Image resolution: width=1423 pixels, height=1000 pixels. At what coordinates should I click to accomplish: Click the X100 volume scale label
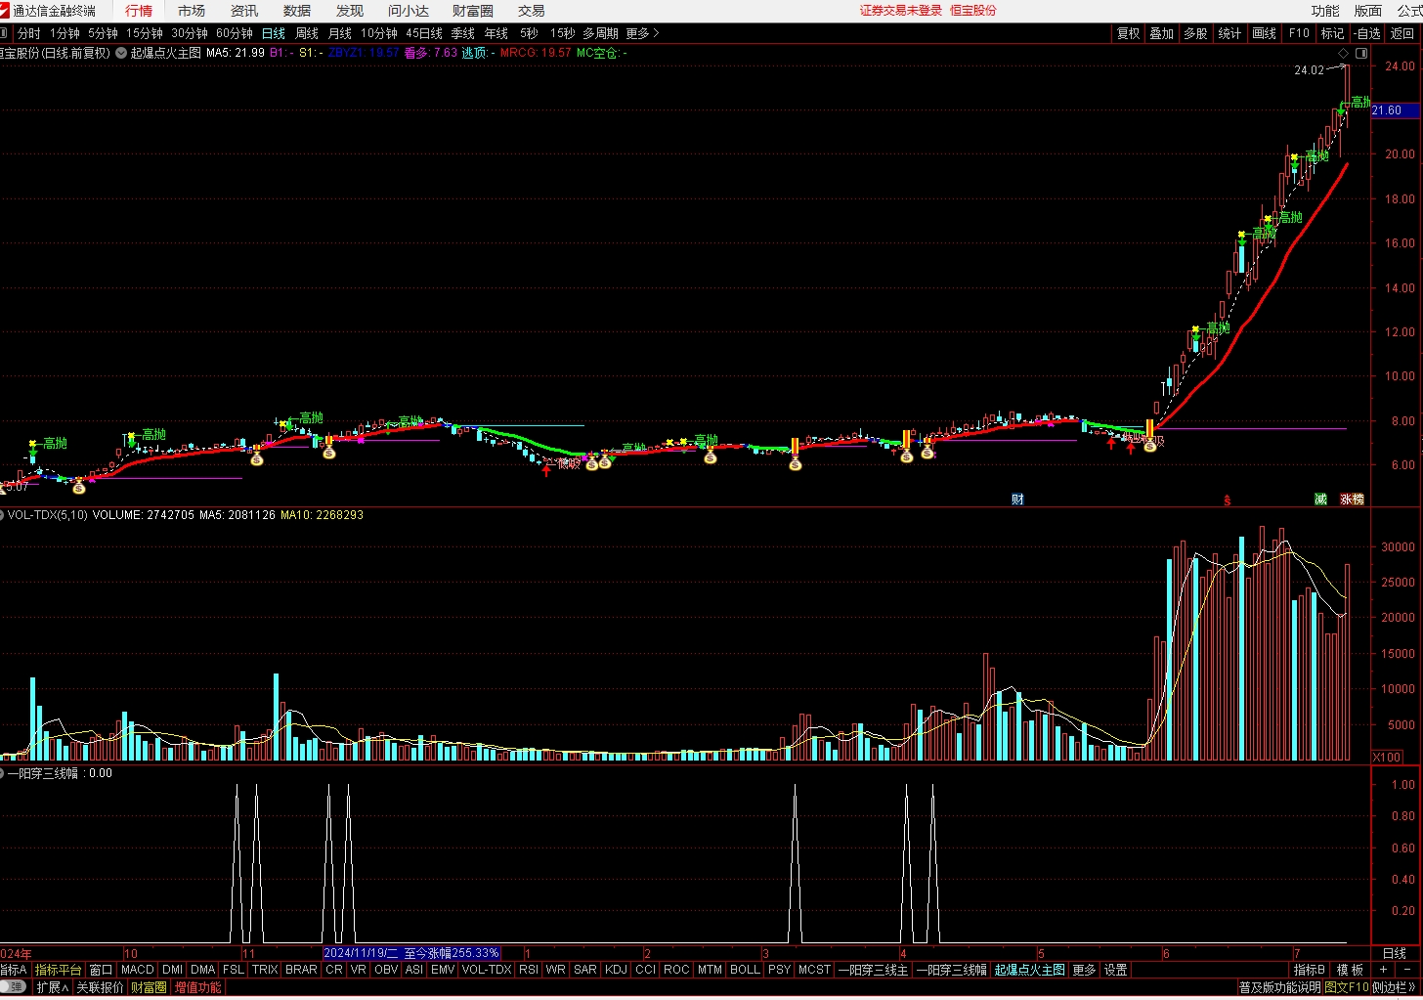point(1386,757)
